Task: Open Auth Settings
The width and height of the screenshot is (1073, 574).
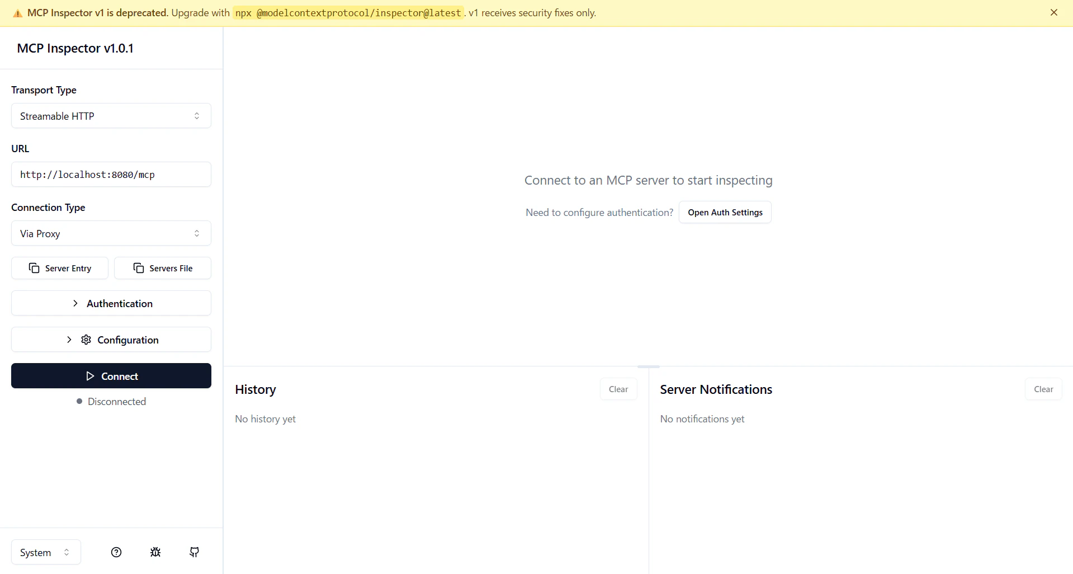Action: pos(725,213)
